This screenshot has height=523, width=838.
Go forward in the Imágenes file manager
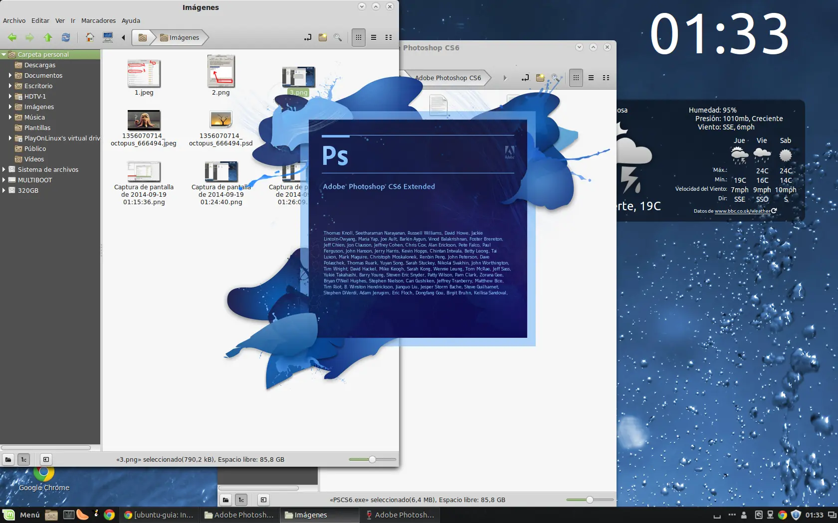[x=30, y=37]
